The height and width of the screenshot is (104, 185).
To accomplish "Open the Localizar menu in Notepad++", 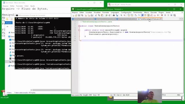I will pos(89,12).
